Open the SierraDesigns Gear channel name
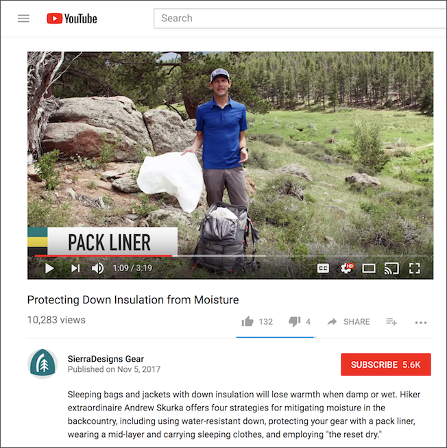 pyautogui.click(x=106, y=359)
